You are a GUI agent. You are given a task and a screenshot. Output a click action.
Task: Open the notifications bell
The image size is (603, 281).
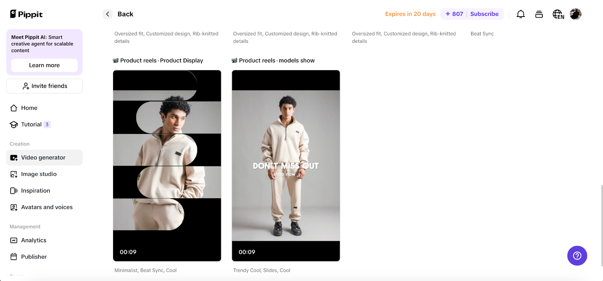(x=520, y=14)
